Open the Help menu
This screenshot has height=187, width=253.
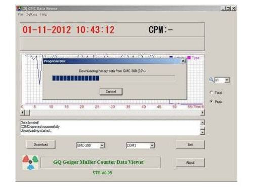[x=44, y=14]
